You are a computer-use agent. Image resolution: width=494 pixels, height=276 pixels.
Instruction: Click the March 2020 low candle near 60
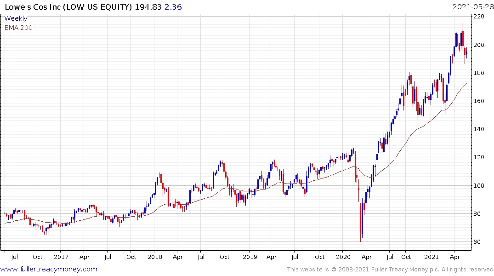coord(360,223)
